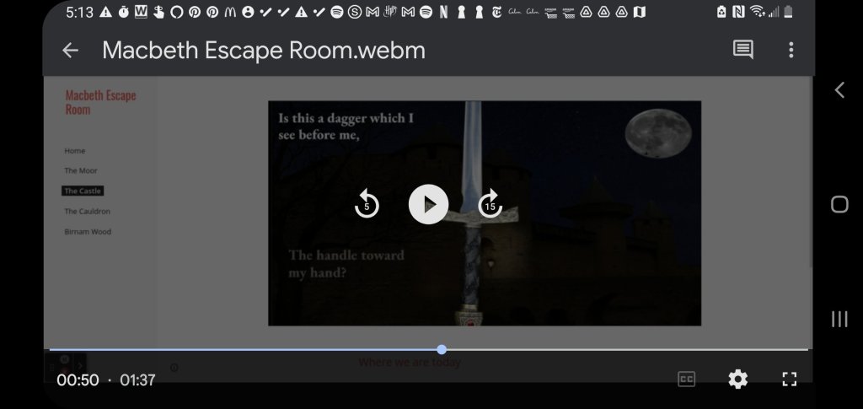Rewind the video 5 seconds

click(367, 204)
